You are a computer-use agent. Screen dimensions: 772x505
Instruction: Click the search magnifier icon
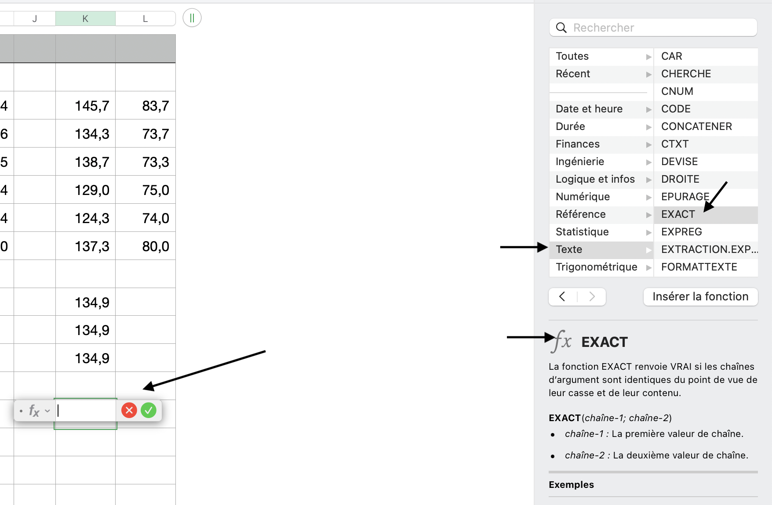click(x=561, y=28)
